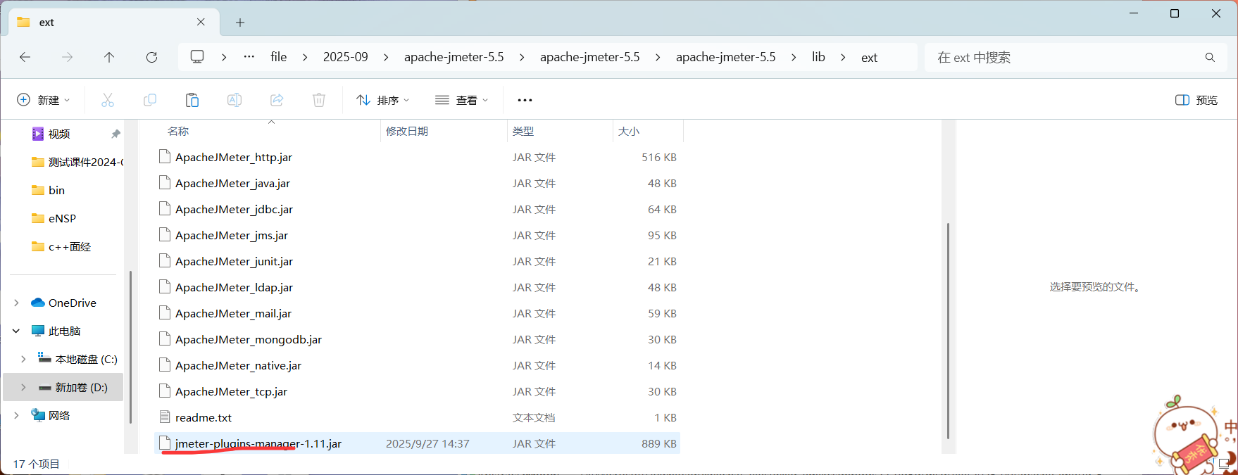Click the Rename icon in toolbar
The width and height of the screenshot is (1238, 475).
[x=235, y=100]
